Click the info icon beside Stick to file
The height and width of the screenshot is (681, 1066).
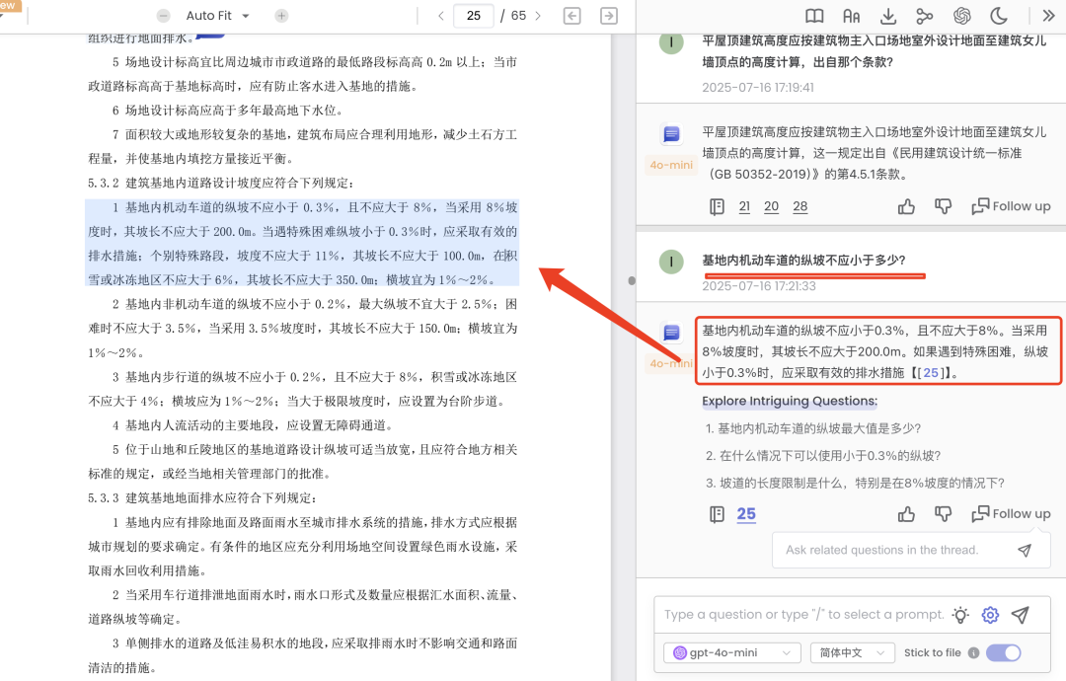pyautogui.click(x=973, y=652)
